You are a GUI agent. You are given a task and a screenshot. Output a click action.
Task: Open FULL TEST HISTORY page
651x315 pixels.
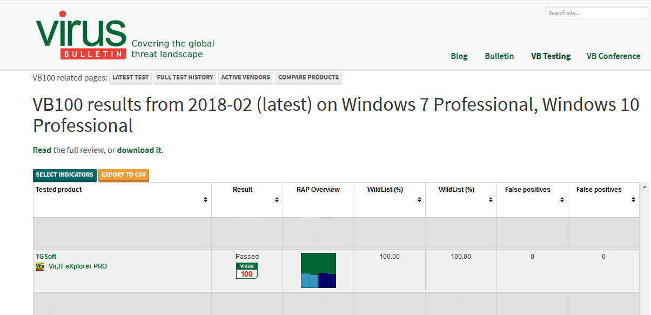click(185, 78)
